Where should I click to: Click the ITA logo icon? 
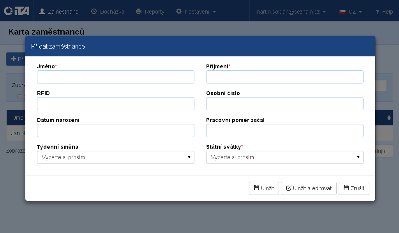point(16,11)
